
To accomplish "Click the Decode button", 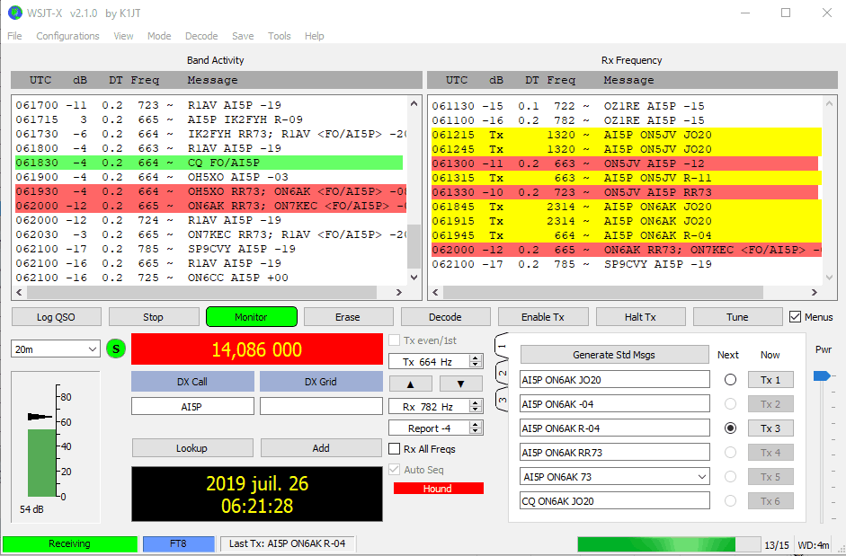I will tap(445, 317).
